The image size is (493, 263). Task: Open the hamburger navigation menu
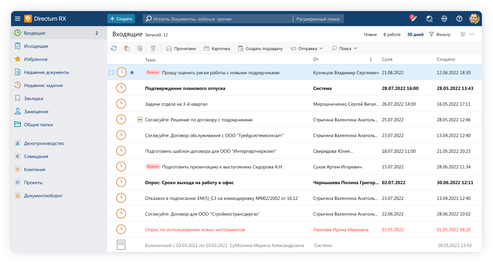pyautogui.click(x=18, y=19)
